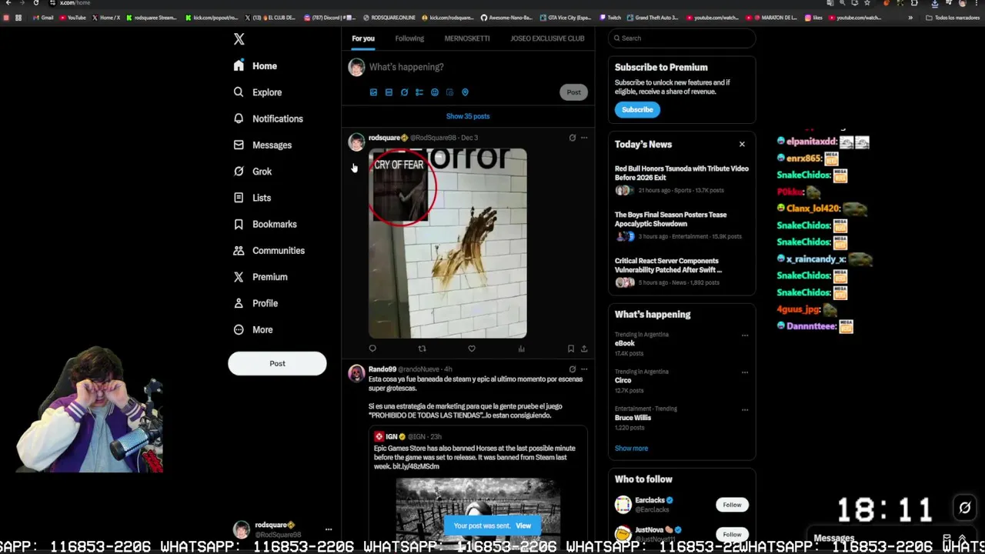
Task: Reload the browser page
Action: tap(35, 3)
